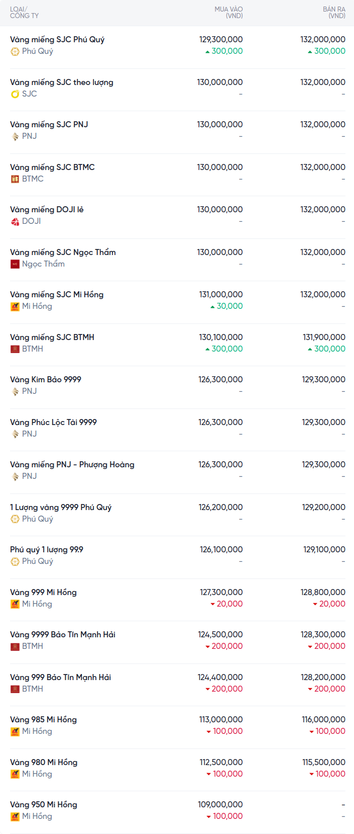This screenshot has height=834, width=354.
Task: Click the 'Vàng 985 Mi Hồng' product name
Action: [x=43, y=720]
